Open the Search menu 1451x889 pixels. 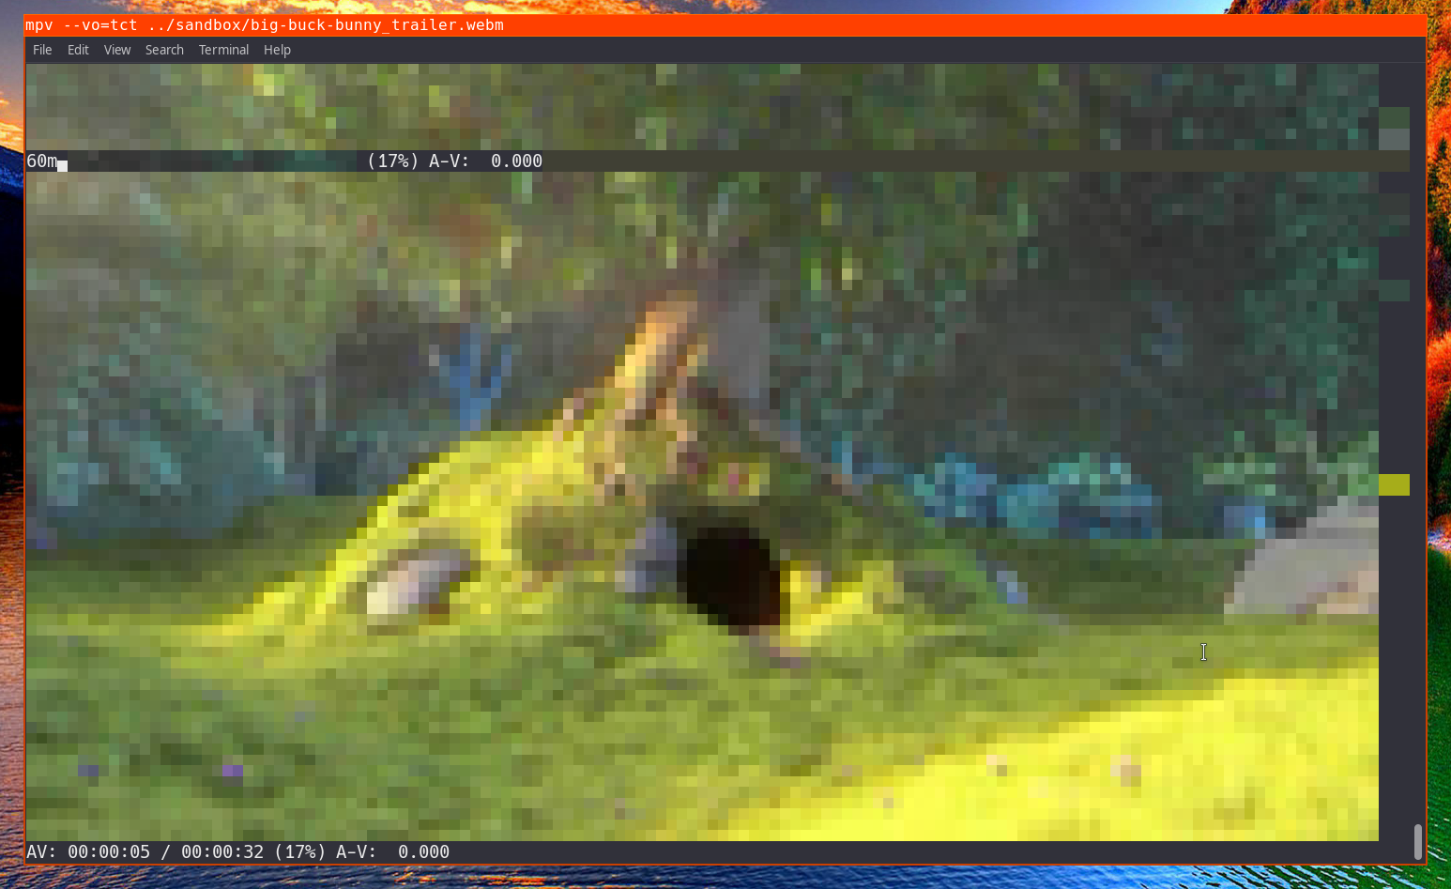coord(164,50)
